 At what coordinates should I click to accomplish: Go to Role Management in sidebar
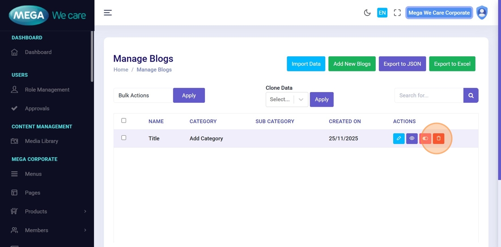point(47,90)
